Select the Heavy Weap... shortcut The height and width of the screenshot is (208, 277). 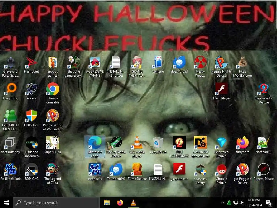coord(200,67)
